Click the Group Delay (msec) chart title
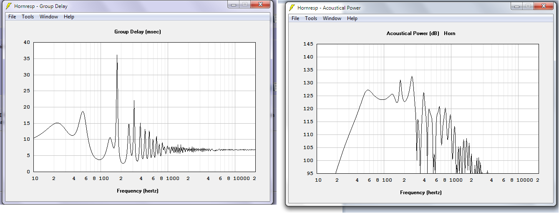Image resolution: width=559 pixels, height=213 pixels. [138, 32]
